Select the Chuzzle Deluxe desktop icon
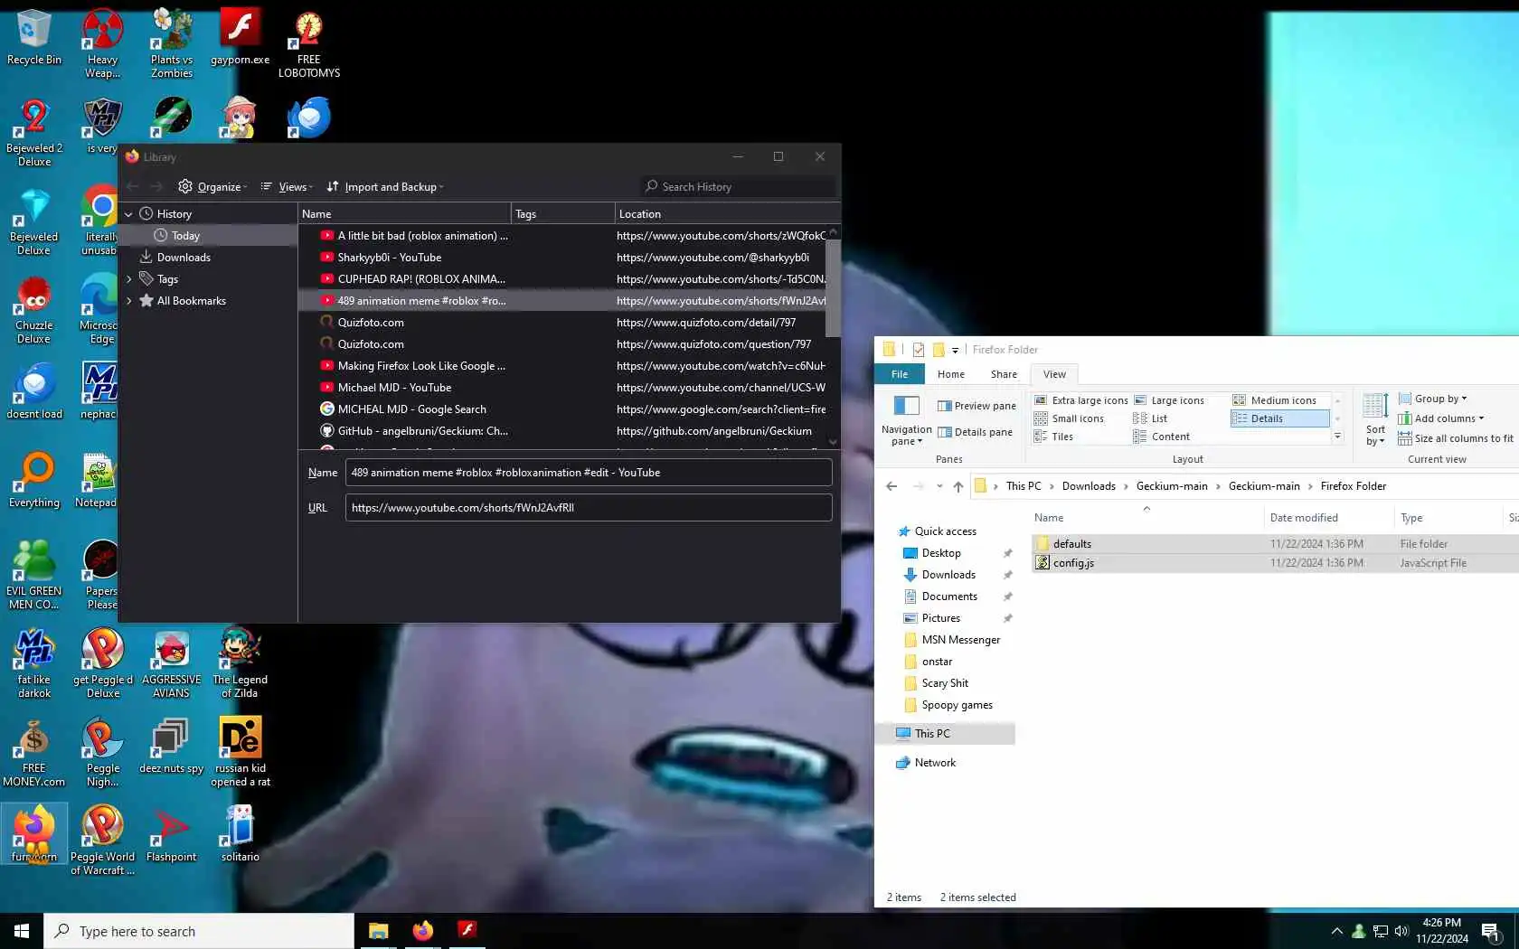 click(x=34, y=309)
